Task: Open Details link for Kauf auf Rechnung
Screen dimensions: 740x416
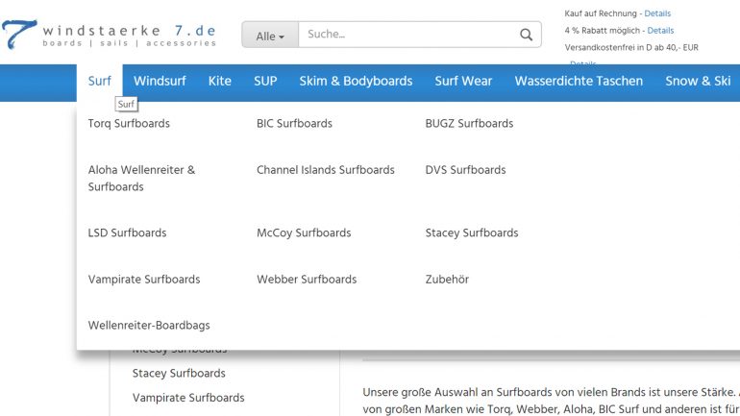Action: pos(657,13)
